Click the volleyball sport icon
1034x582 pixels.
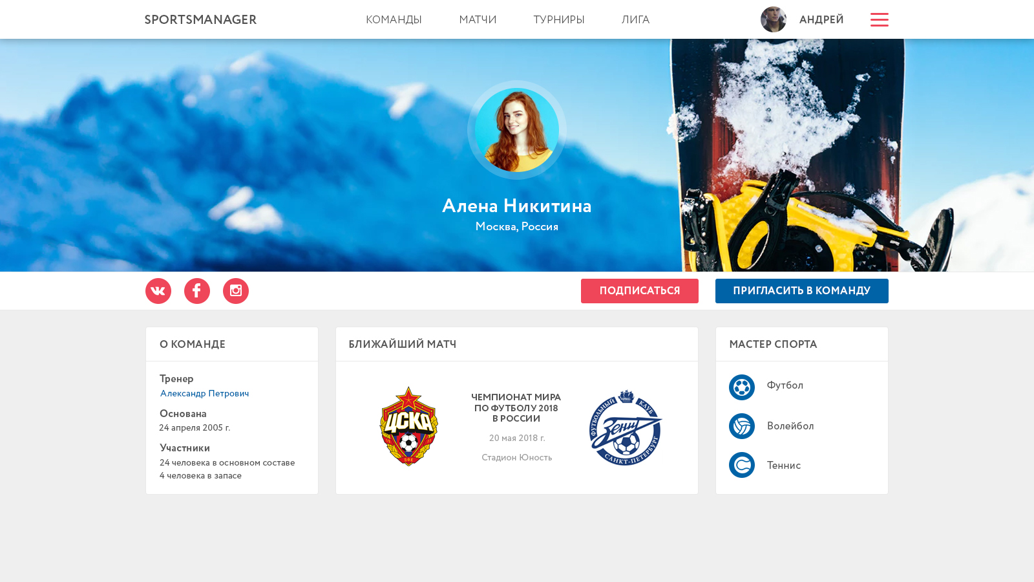[742, 426]
